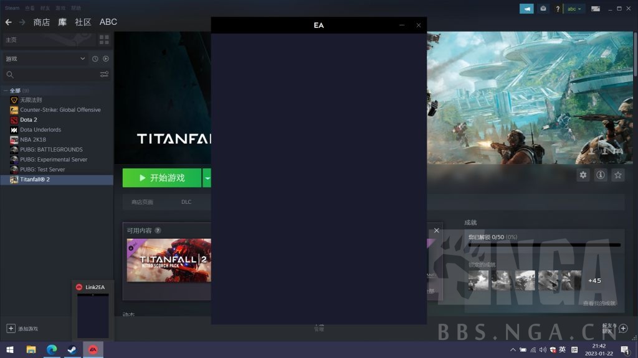
Task: Open the library filter options icon
Action: pos(105,75)
